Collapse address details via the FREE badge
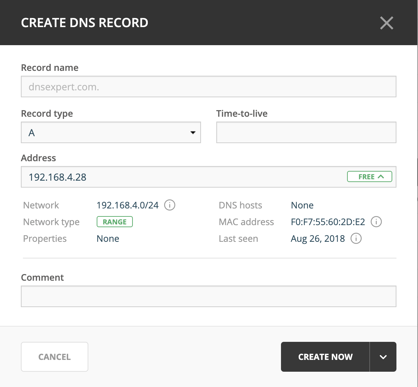Screen dimensions: 418x387 coord(369,177)
